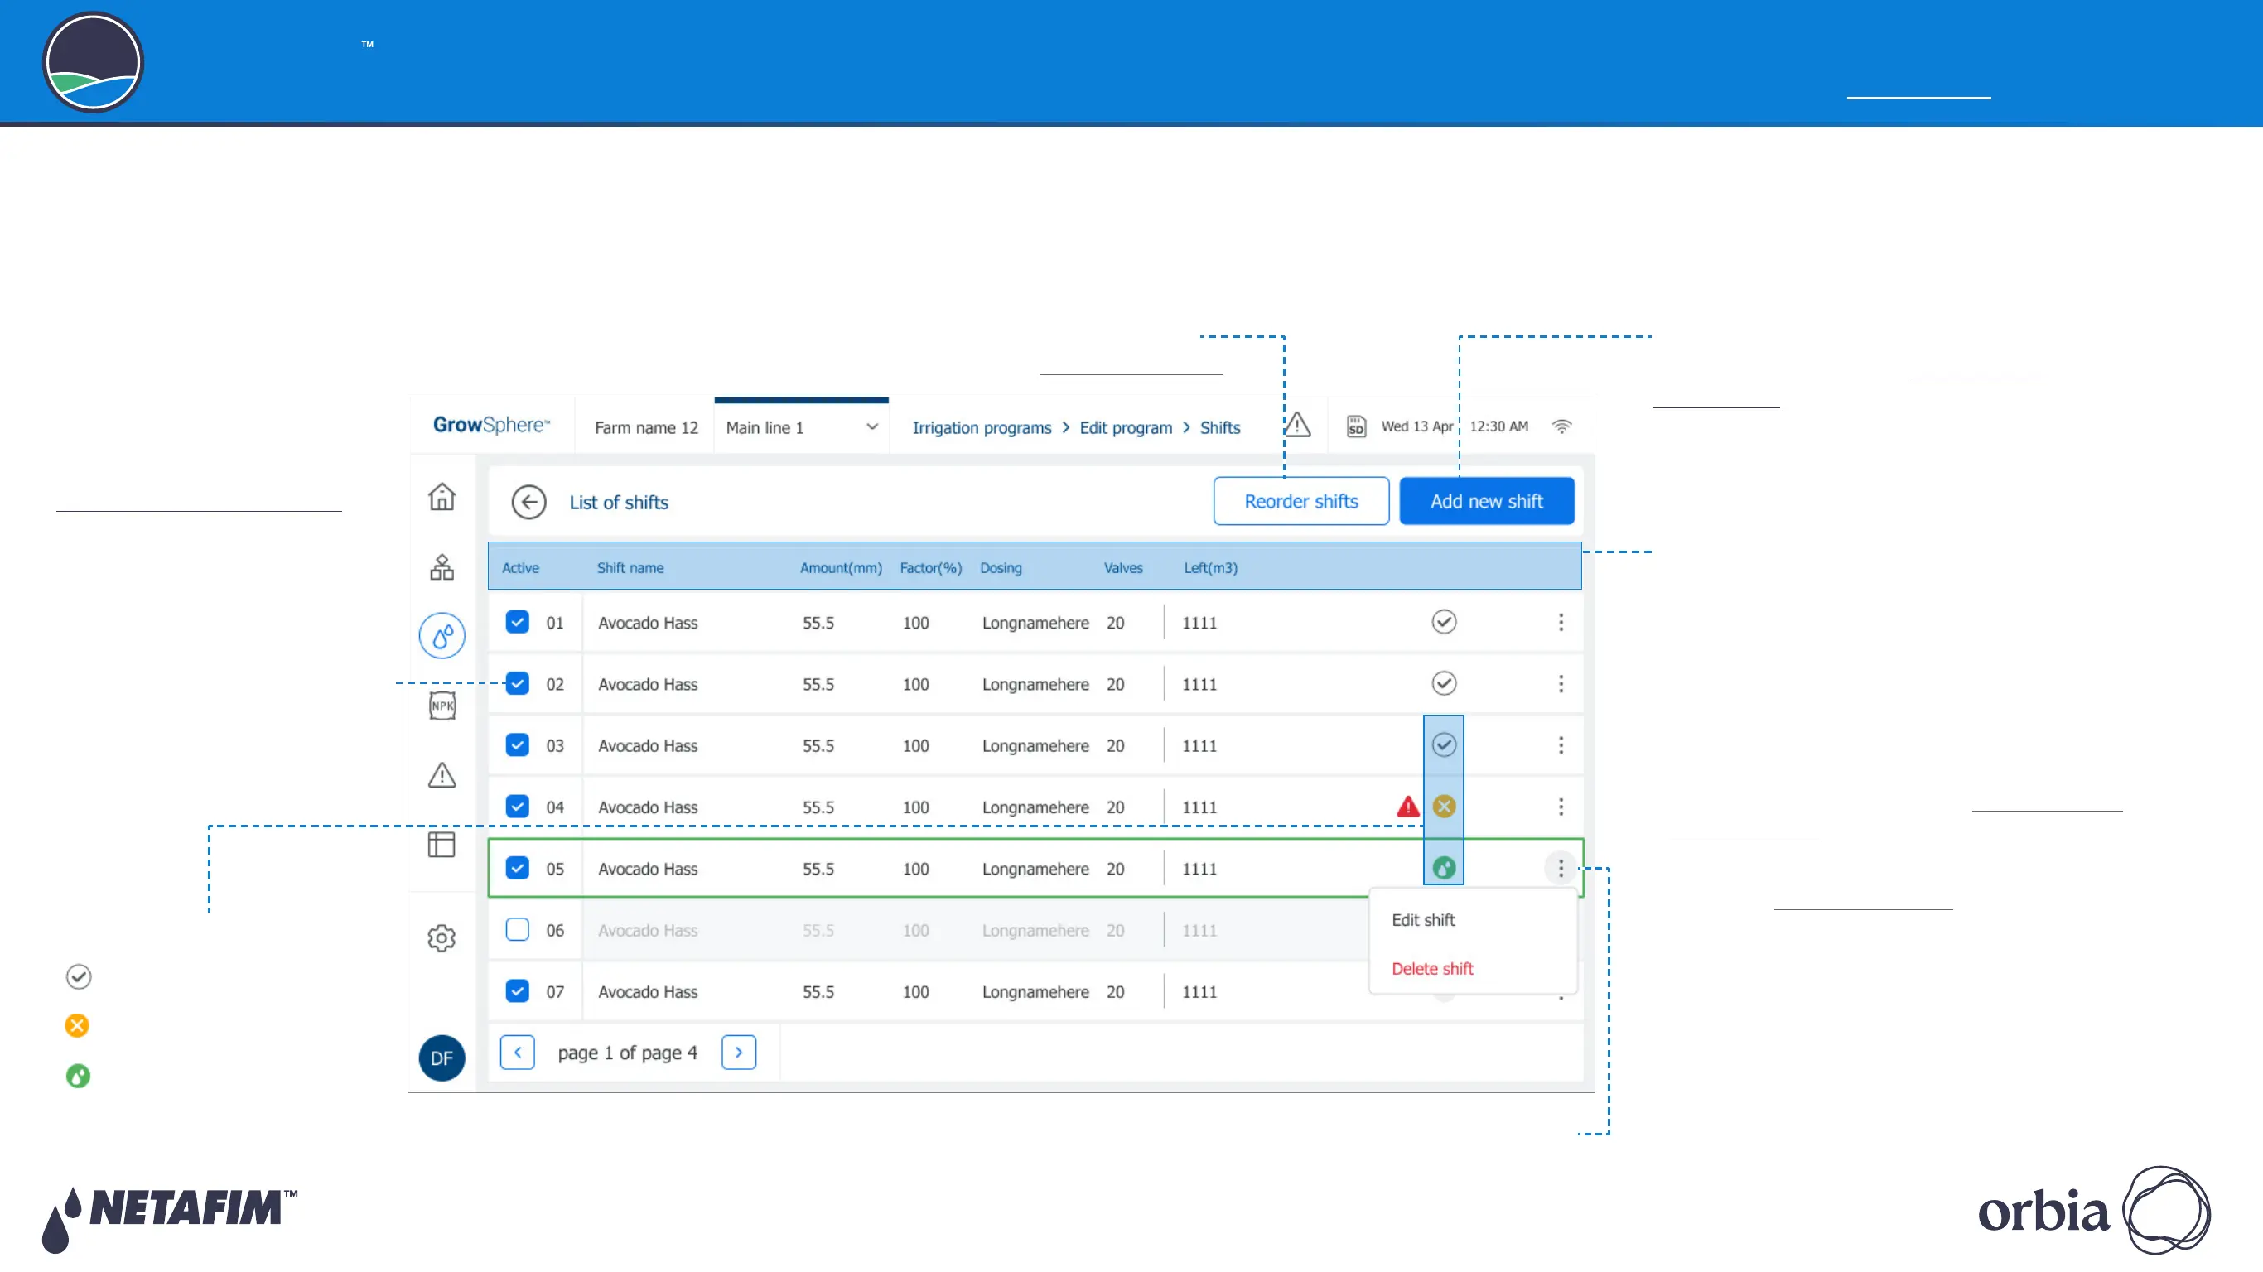
Task: Click the Left(m3) column header
Action: (x=1209, y=568)
